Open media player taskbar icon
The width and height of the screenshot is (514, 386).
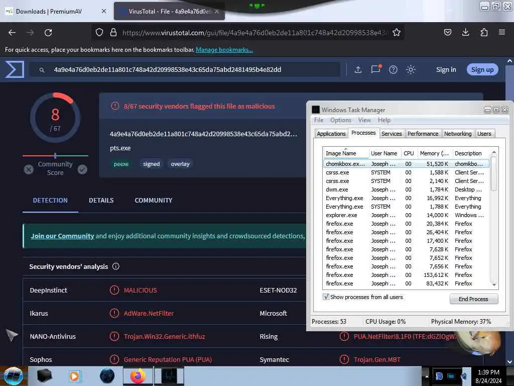pos(75,376)
